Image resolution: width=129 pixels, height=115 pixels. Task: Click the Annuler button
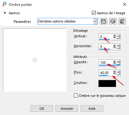(x=67, y=109)
